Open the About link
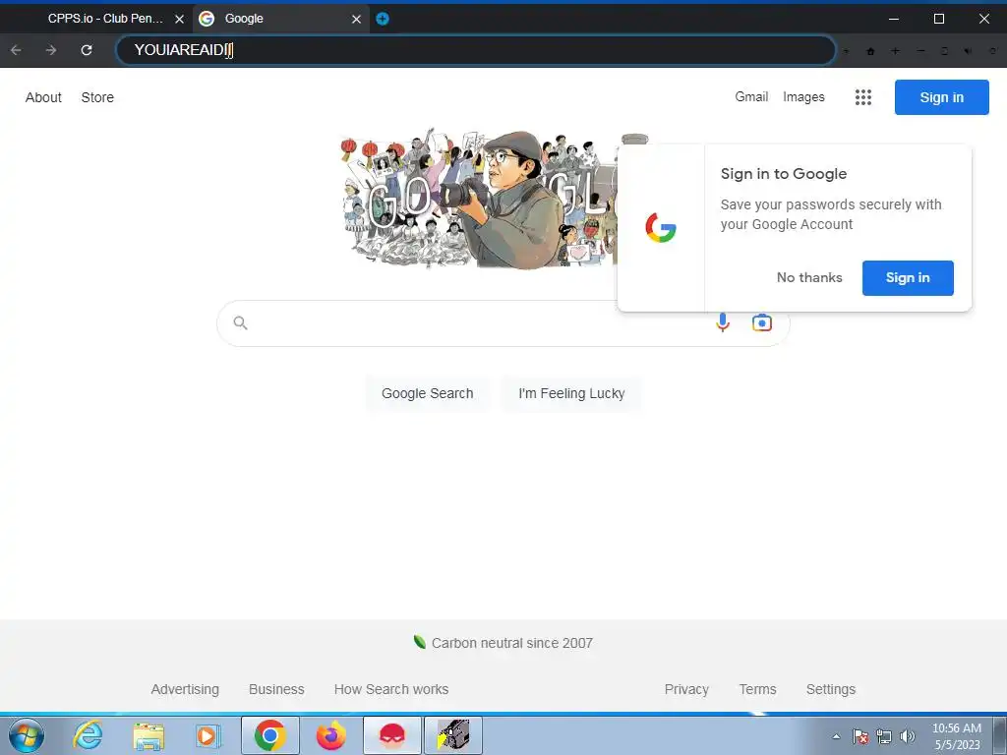Viewport: 1007px width, 755px height. click(43, 97)
